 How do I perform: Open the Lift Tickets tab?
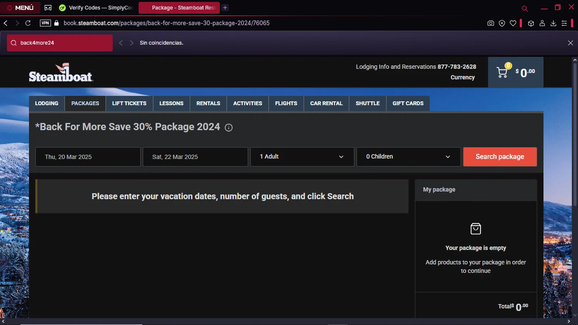coord(129,103)
